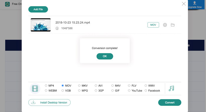The height and width of the screenshot is (112, 206).
Task: Open the MOV output format badge
Action: click(153, 25)
